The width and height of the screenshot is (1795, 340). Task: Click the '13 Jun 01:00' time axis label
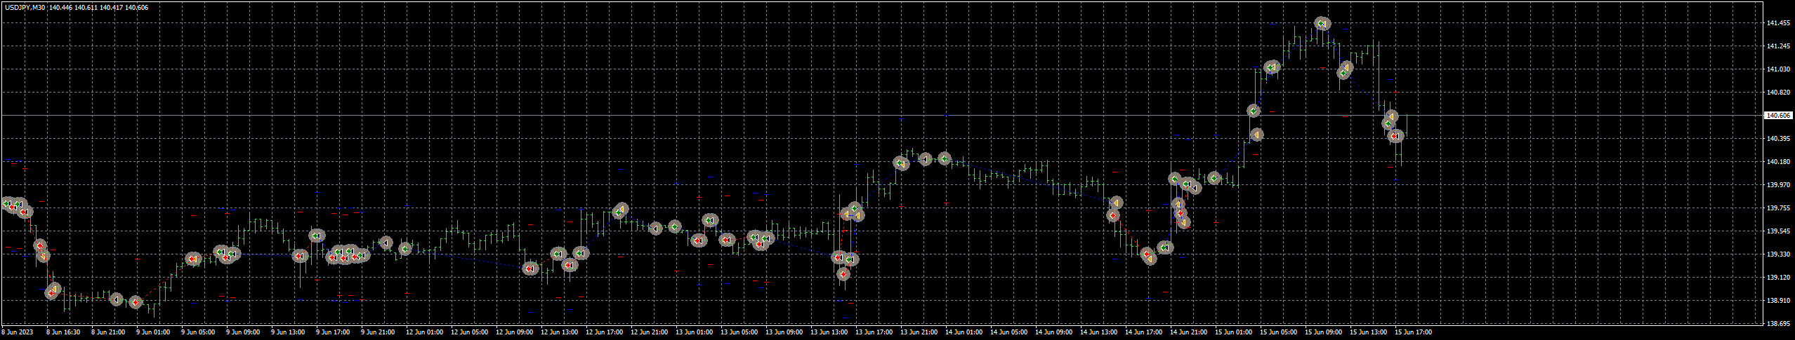(694, 332)
